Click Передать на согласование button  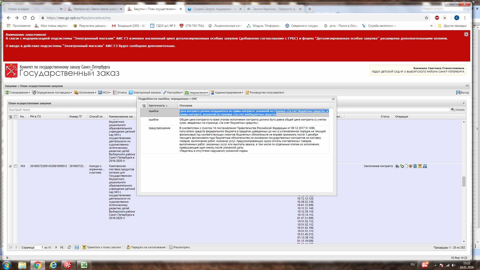pos(146,247)
